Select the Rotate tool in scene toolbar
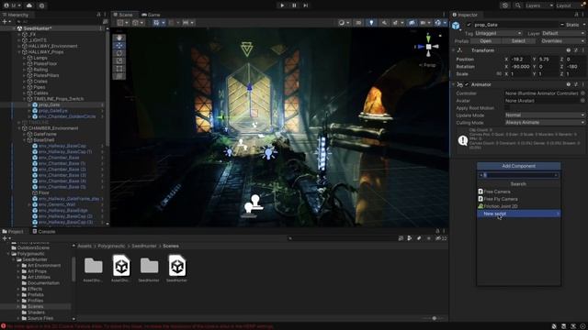Screen dimensions: 588x330 coord(119,53)
